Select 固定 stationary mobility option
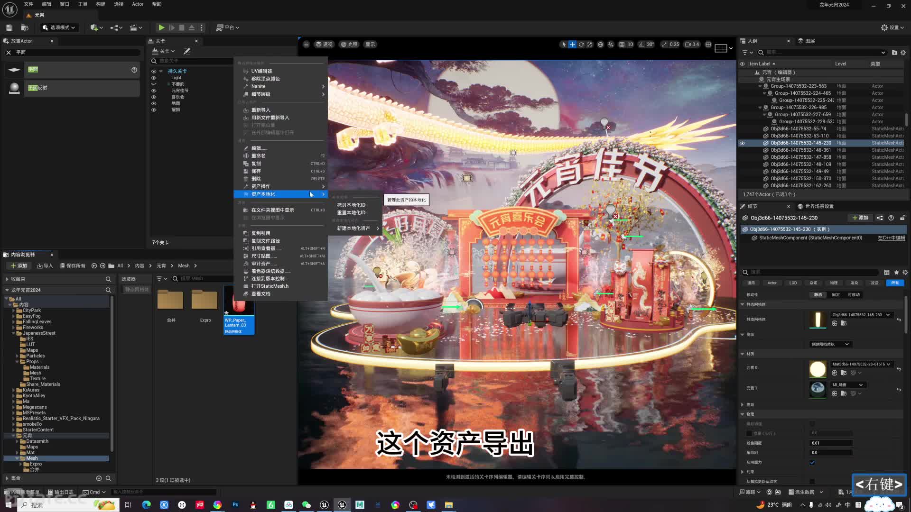This screenshot has height=512, width=911. (836, 295)
